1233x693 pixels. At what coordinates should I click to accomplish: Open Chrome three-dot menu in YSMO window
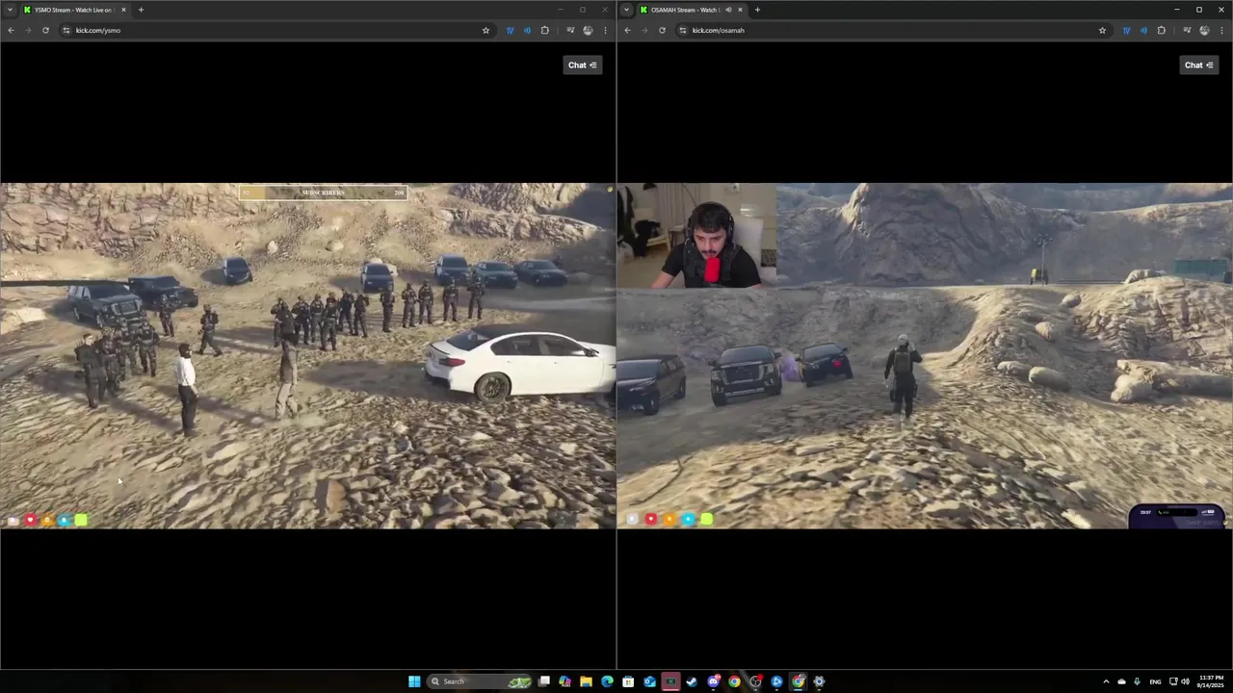tap(605, 30)
